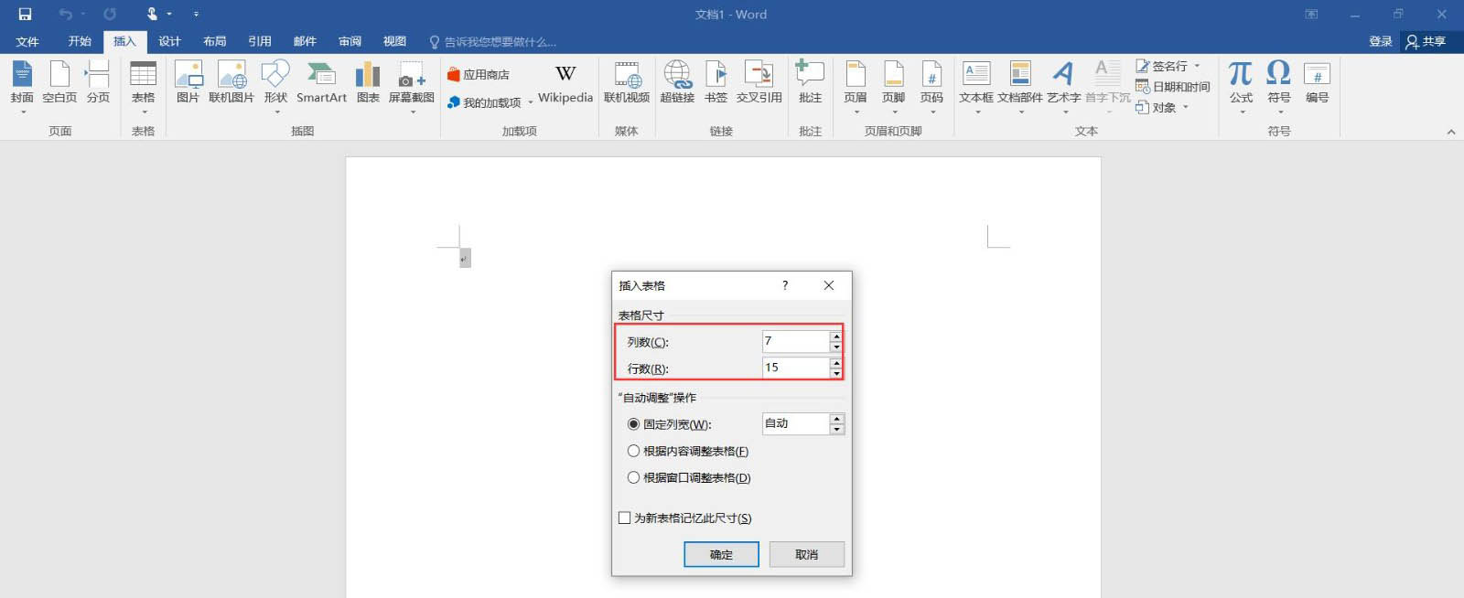Click the Save icon in quick access toolbar
This screenshot has width=1464, height=598.
(25, 14)
